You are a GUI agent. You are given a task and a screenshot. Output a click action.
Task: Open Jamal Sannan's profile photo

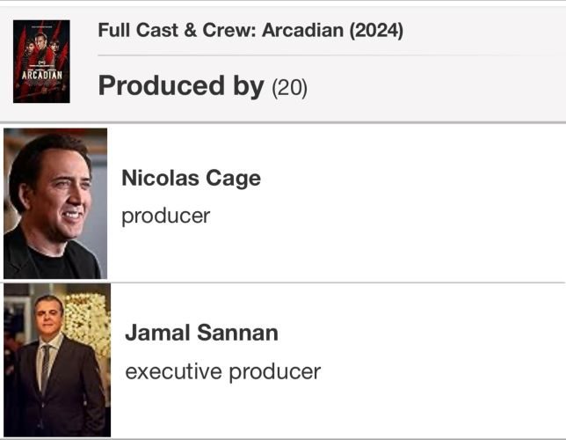pos(57,360)
